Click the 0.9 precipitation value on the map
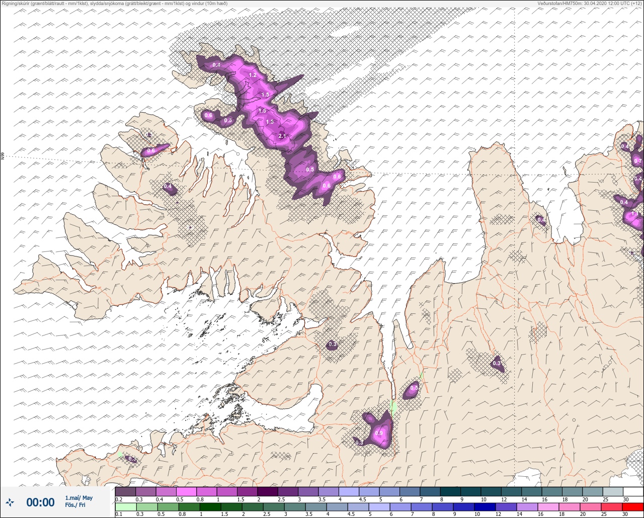Screen dimensions: 644x518 coord(379,433)
